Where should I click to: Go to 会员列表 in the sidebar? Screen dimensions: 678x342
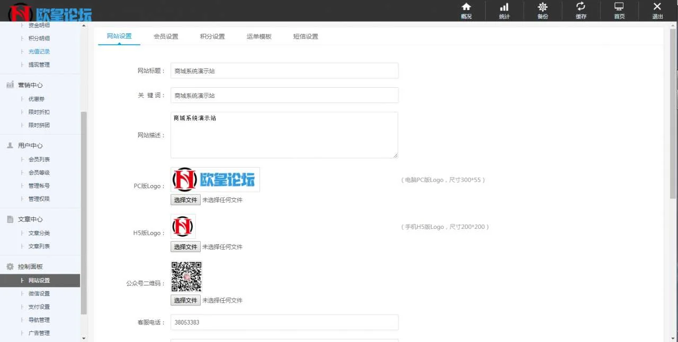[x=39, y=160]
